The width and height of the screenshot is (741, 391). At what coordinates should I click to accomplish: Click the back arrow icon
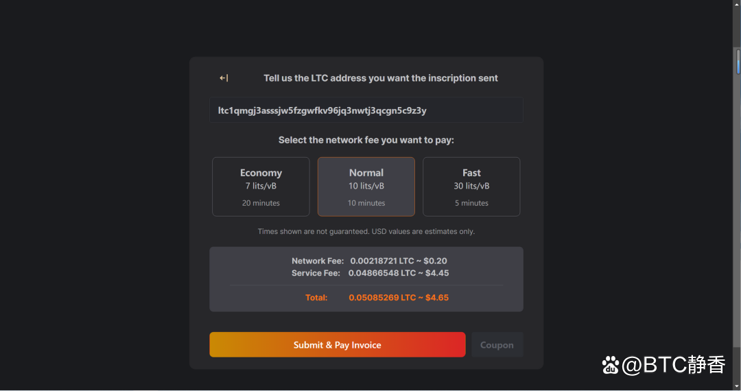[224, 78]
